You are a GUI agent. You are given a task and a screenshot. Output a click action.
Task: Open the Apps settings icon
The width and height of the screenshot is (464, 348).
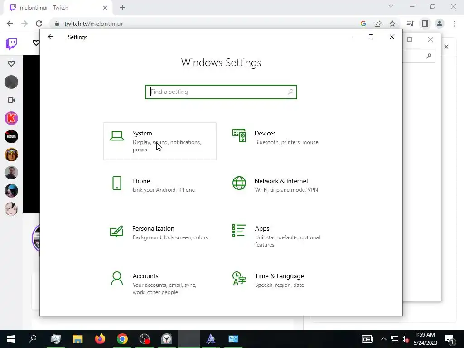pyautogui.click(x=239, y=230)
